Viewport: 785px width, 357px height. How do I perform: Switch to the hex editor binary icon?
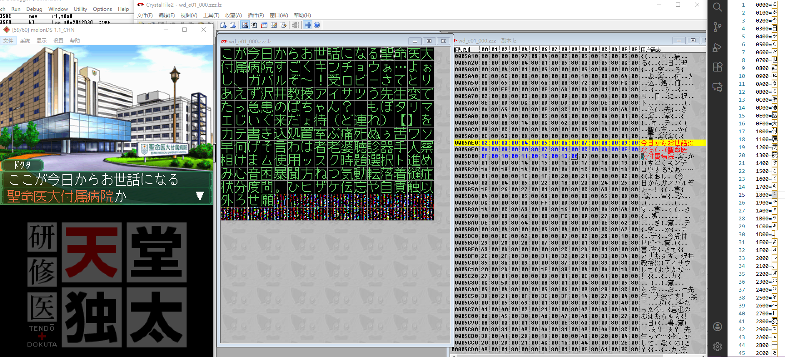254,25
